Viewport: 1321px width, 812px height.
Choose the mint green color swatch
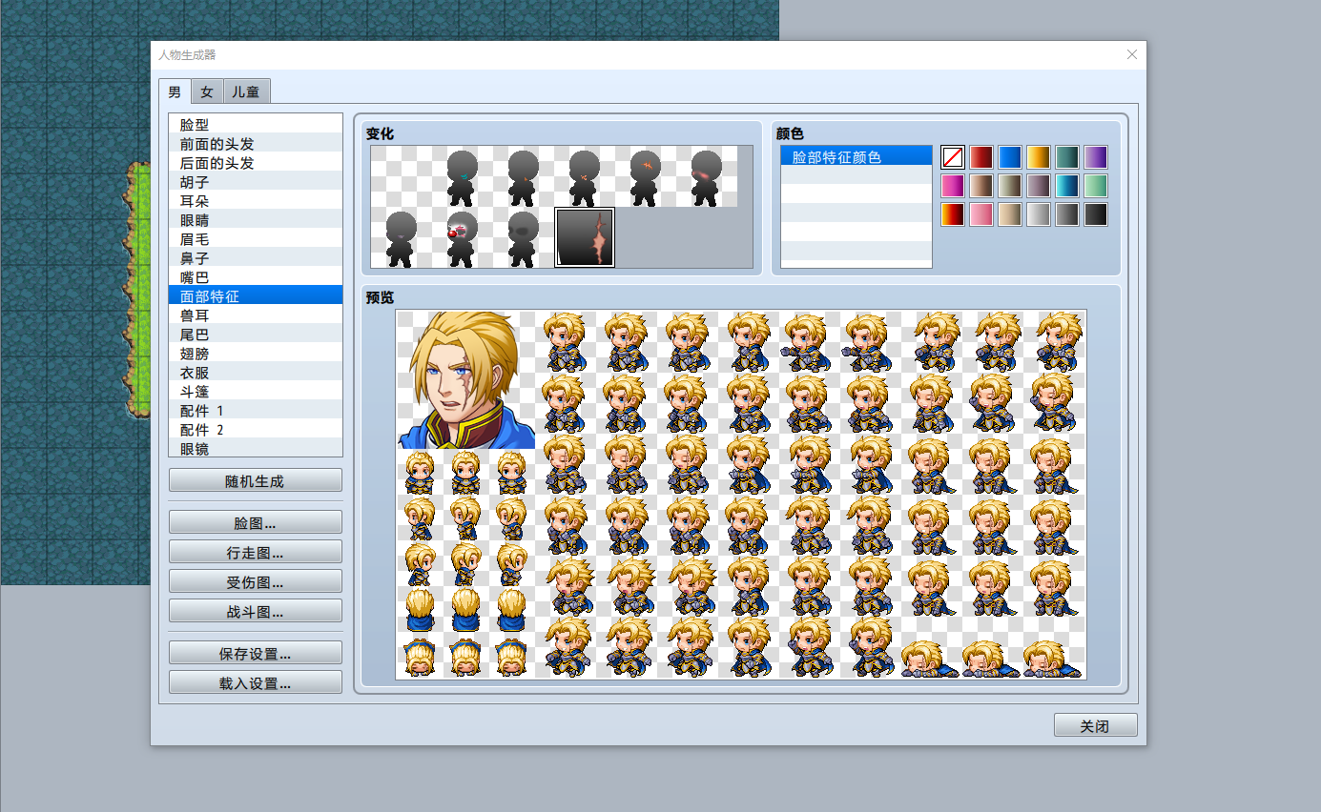click(1096, 186)
